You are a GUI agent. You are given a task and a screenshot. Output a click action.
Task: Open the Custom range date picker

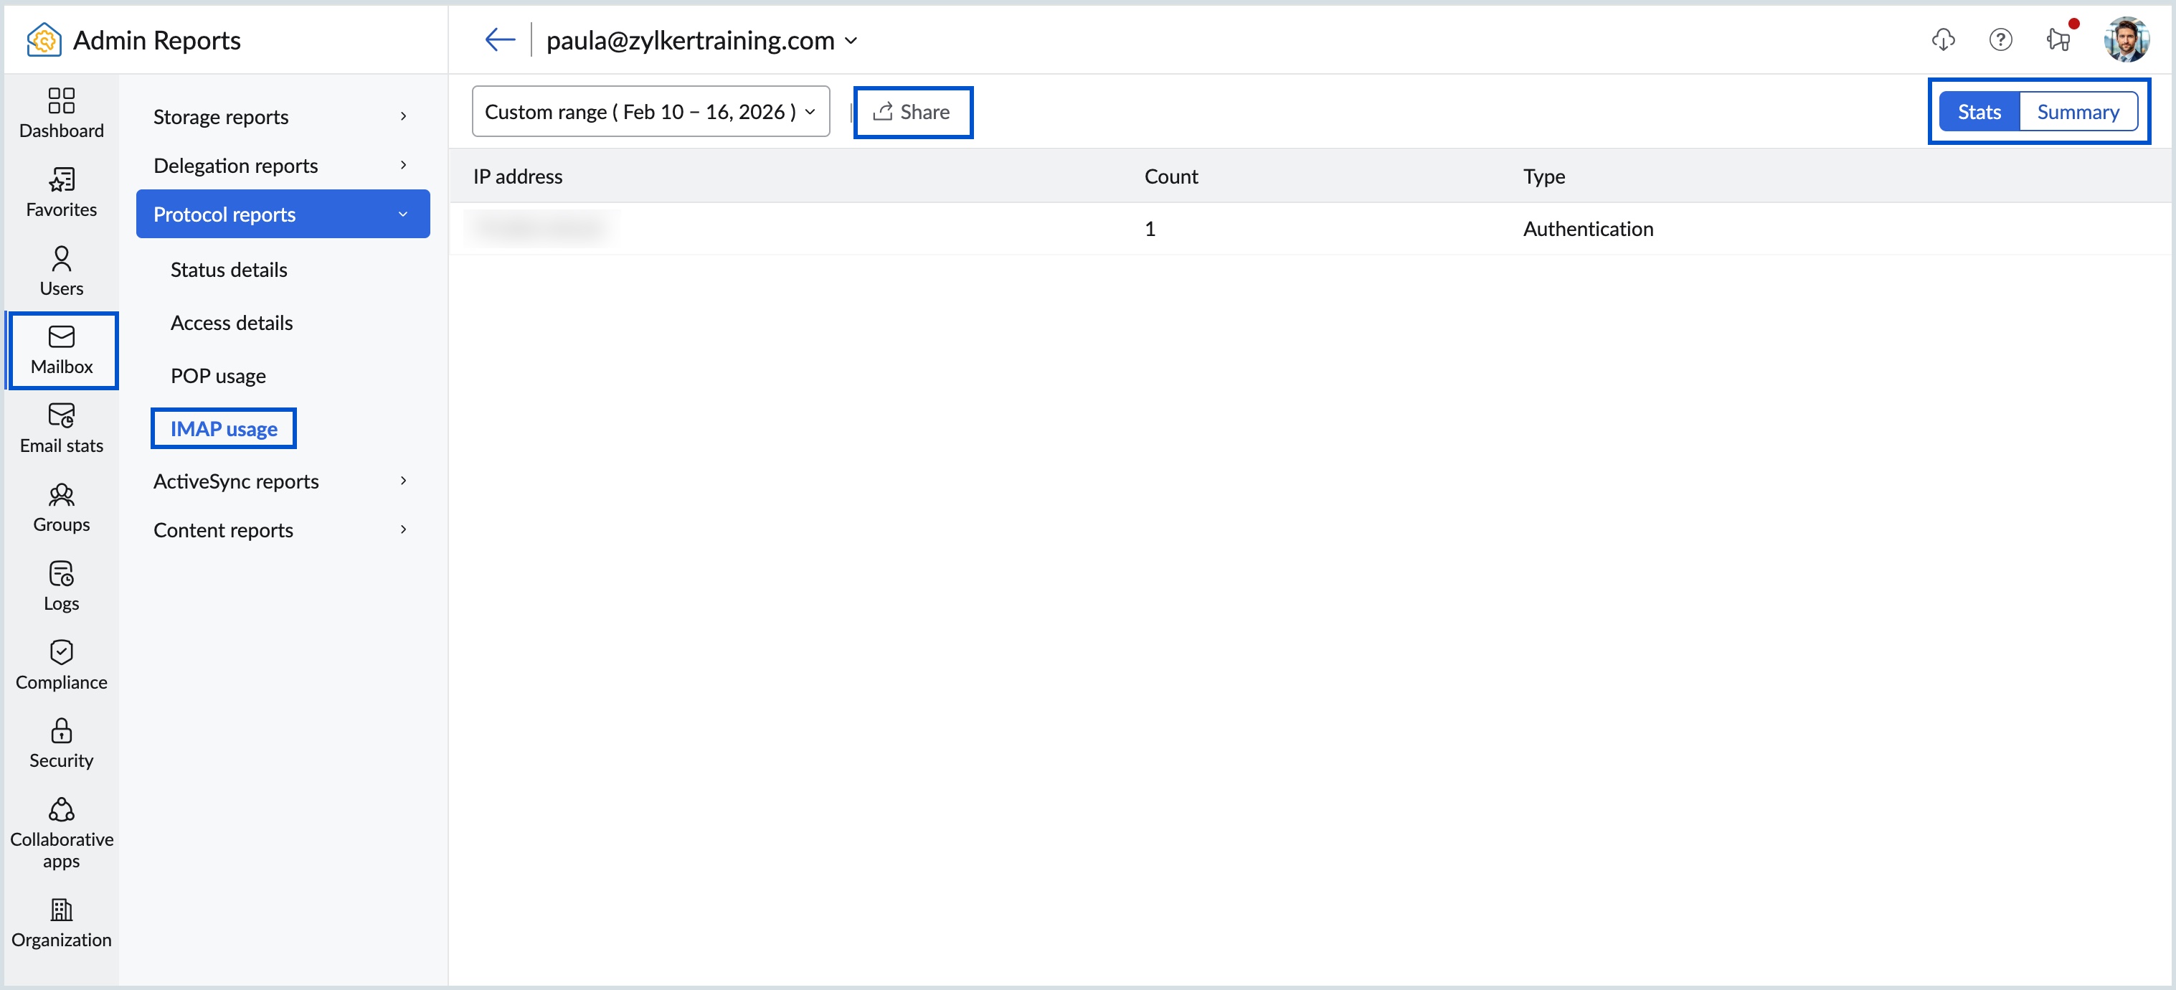651,110
